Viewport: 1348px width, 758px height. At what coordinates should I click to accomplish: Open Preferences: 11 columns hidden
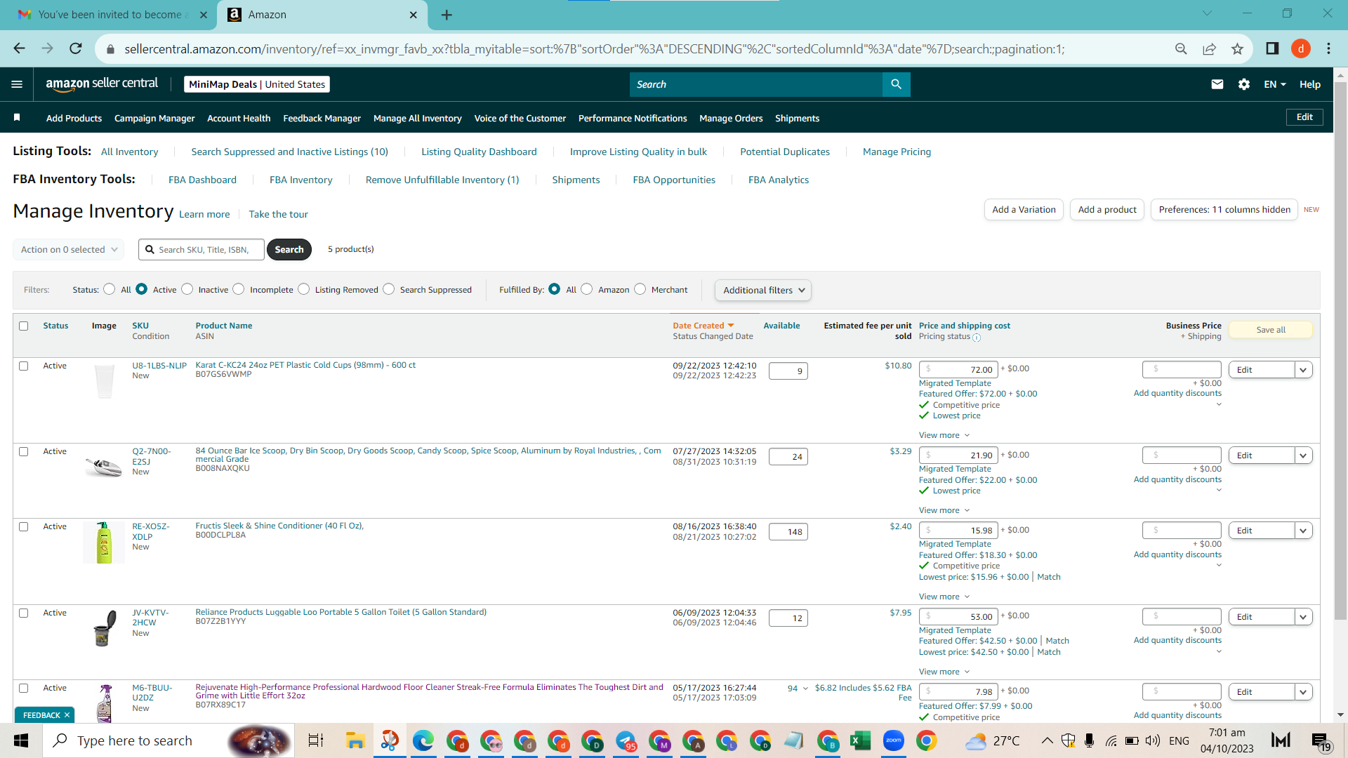click(x=1224, y=209)
